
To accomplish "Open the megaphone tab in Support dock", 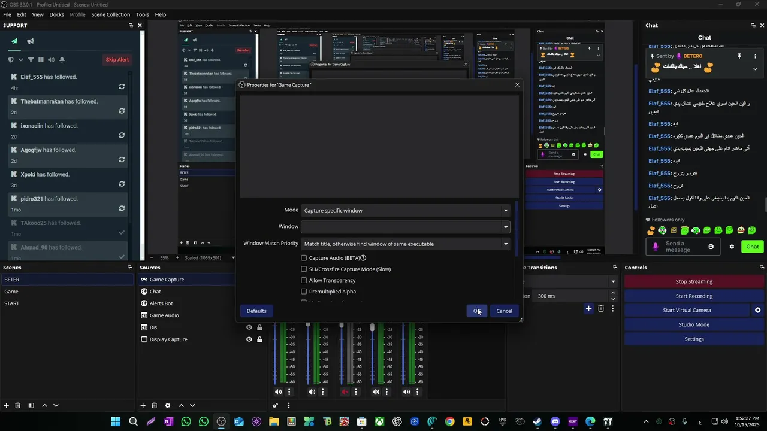I will click(30, 41).
